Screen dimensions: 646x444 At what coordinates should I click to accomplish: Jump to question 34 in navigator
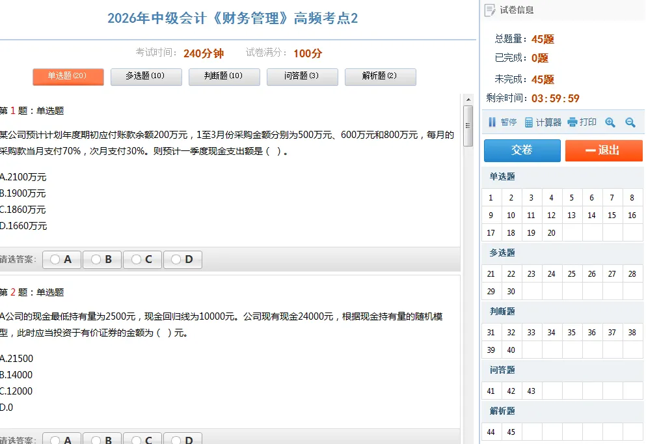(552, 333)
